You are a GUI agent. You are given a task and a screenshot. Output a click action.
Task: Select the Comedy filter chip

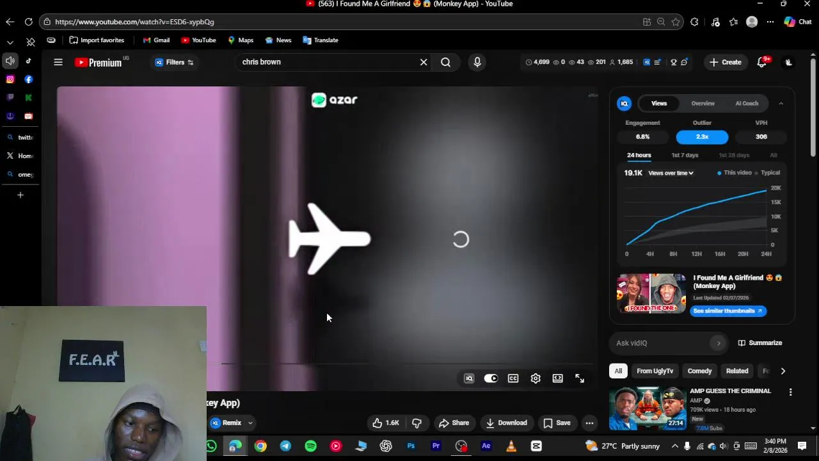click(699, 371)
